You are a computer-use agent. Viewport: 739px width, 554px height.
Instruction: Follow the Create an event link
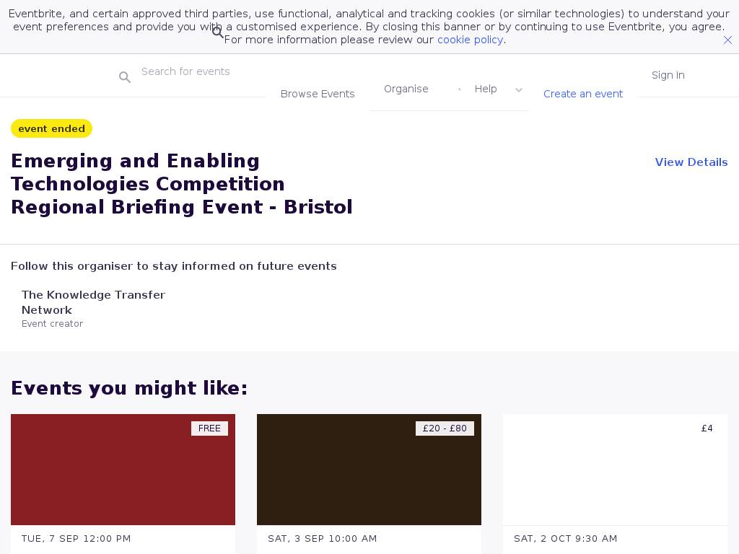click(583, 94)
